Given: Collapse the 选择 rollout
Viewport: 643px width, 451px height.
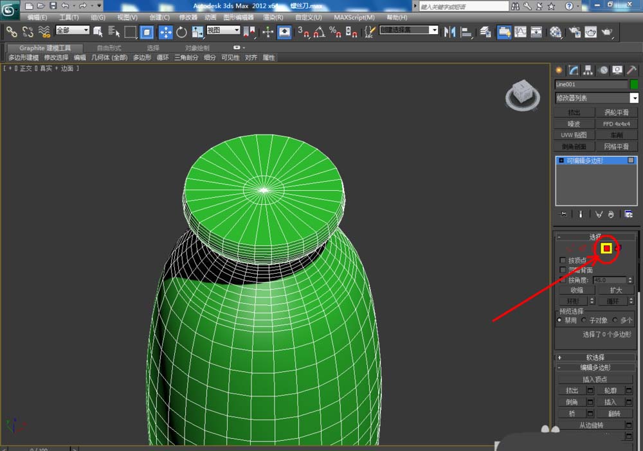Looking at the screenshot, I should [595, 237].
